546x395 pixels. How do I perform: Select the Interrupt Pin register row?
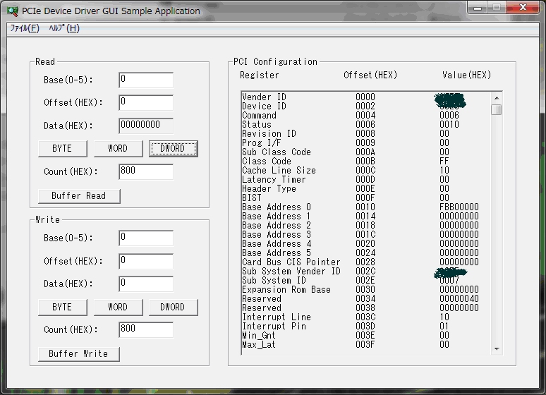(366, 326)
